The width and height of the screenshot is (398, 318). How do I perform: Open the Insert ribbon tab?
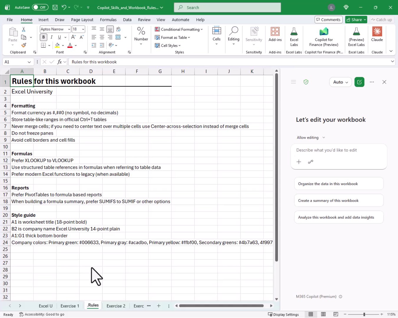tap(43, 20)
